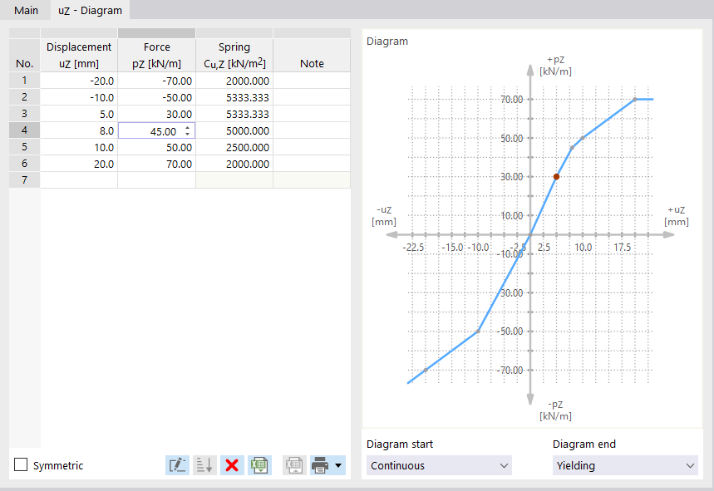Click displacement cell 8.0

coord(79,130)
